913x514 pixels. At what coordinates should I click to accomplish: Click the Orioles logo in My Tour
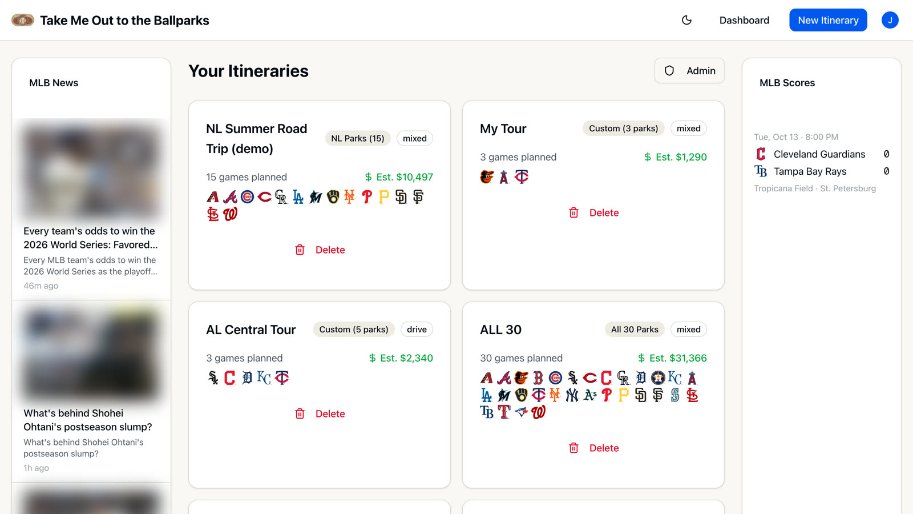(x=487, y=177)
